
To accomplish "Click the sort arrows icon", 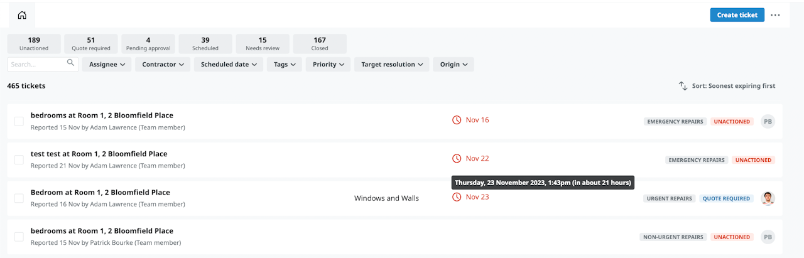I will [x=683, y=86].
